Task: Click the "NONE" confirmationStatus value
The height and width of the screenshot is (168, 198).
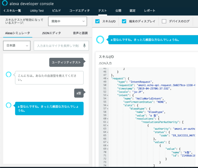Action: pos(161,102)
